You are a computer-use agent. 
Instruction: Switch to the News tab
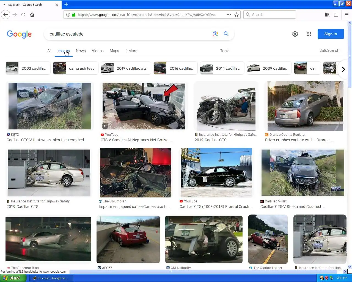point(81,51)
